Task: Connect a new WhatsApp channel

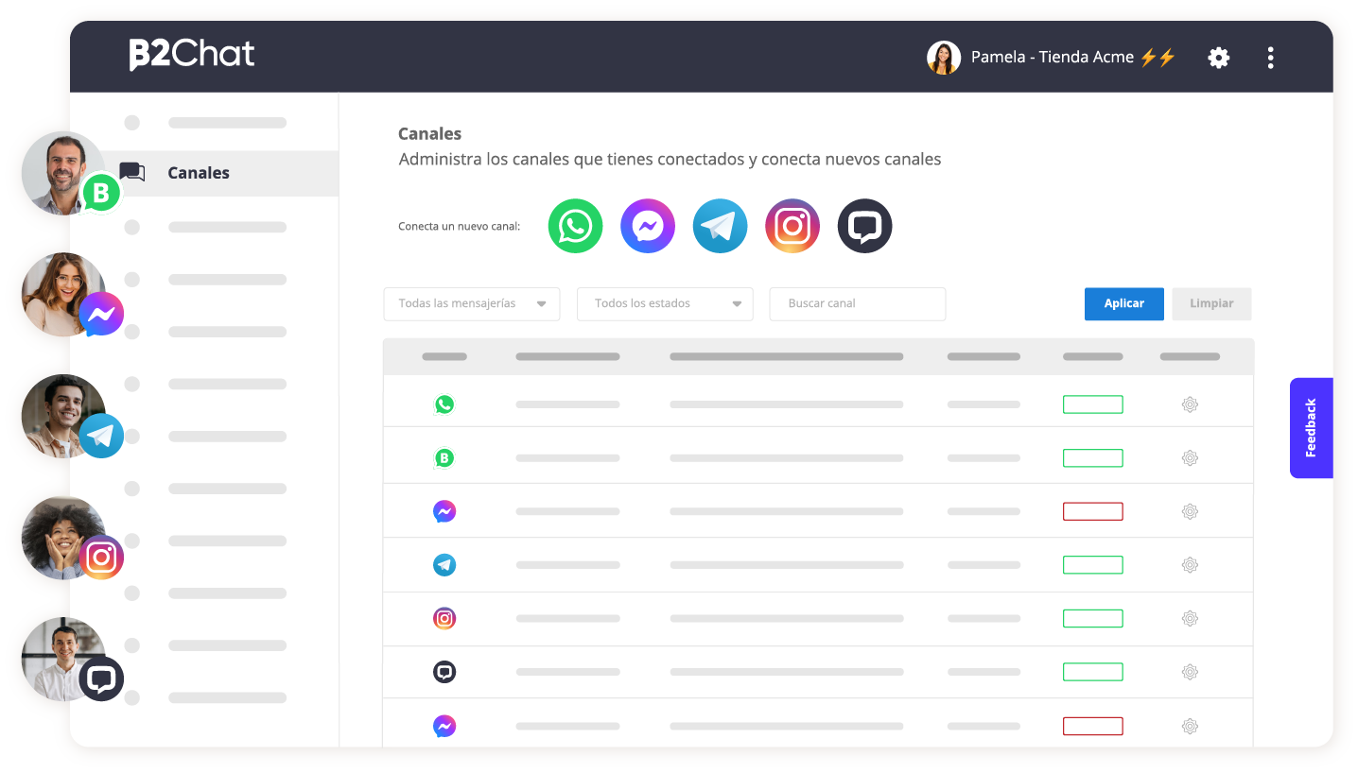Action: coord(575,227)
